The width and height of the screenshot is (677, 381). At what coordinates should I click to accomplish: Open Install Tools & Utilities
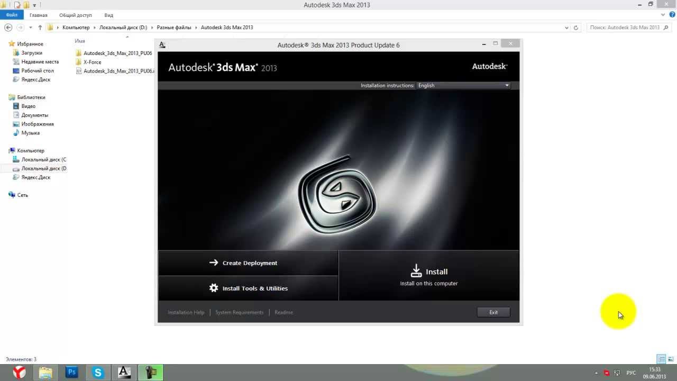[248, 288]
